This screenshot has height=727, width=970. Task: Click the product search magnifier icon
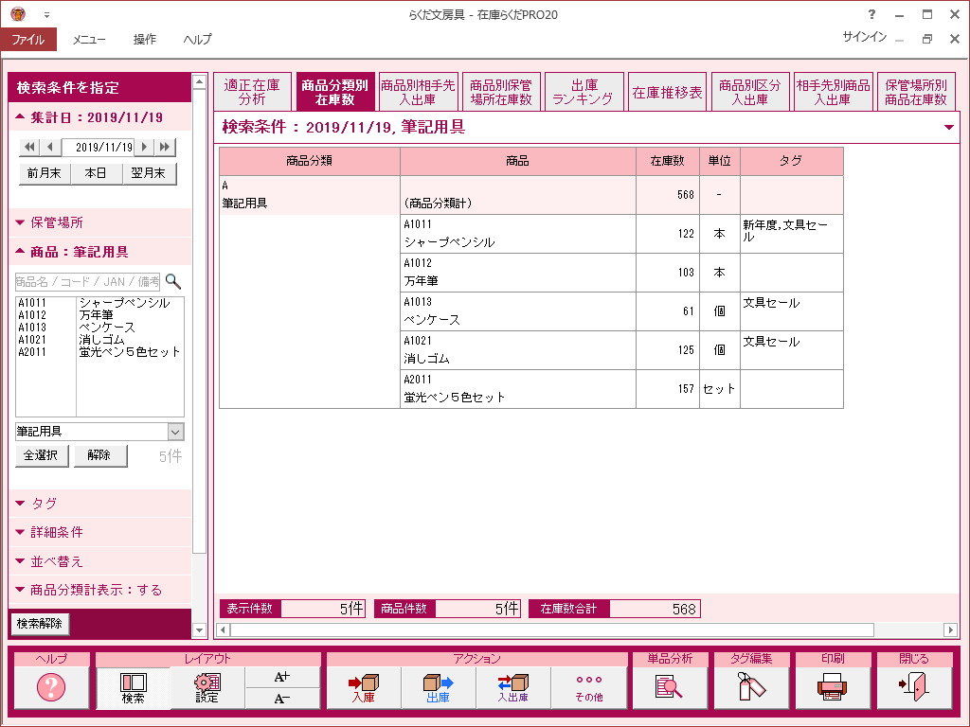173,282
